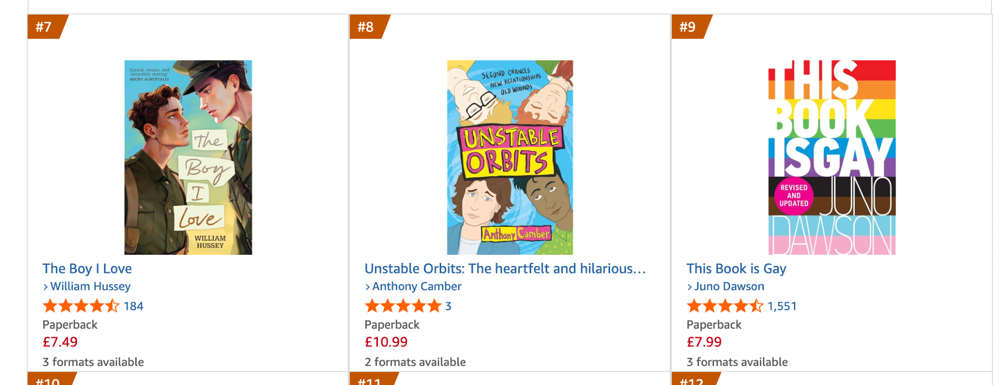Visit author William Hussey's page
Image resolution: width=1005 pixels, height=385 pixels.
click(90, 286)
